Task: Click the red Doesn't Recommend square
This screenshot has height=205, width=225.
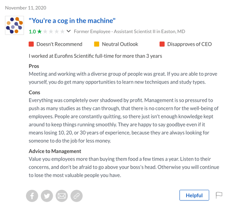Action: tap(31, 44)
